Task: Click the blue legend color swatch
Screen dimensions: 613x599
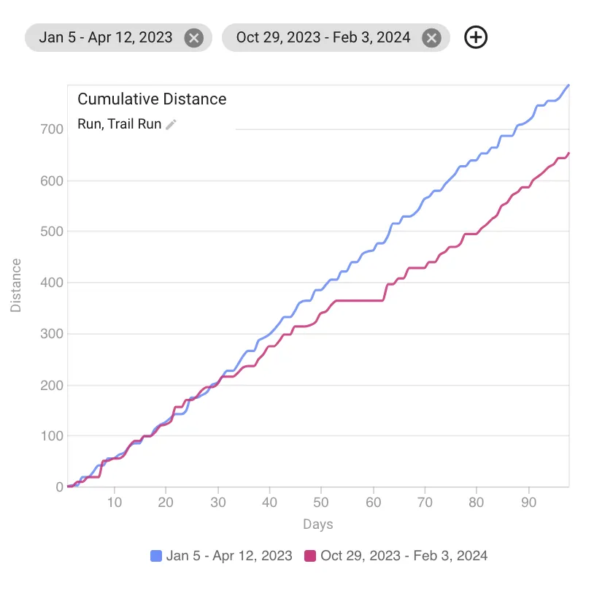Action: click(156, 556)
